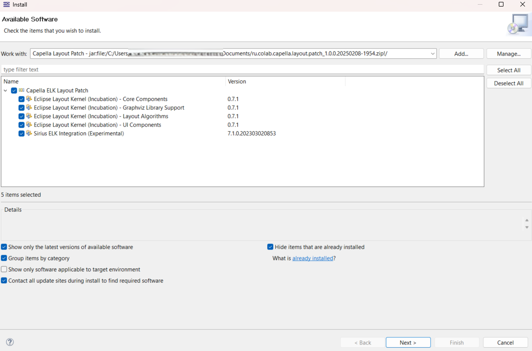Image resolution: width=532 pixels, height=351 pixels.
Task: Open the already installed link
Action: point(313,258)
